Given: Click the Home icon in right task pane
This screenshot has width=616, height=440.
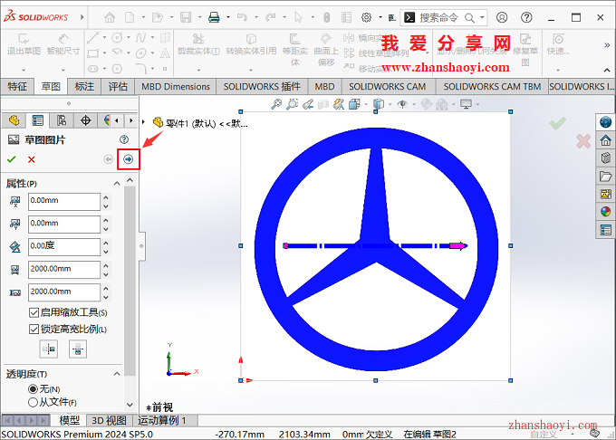Looking at the screenshot, I should pos(605,140).
